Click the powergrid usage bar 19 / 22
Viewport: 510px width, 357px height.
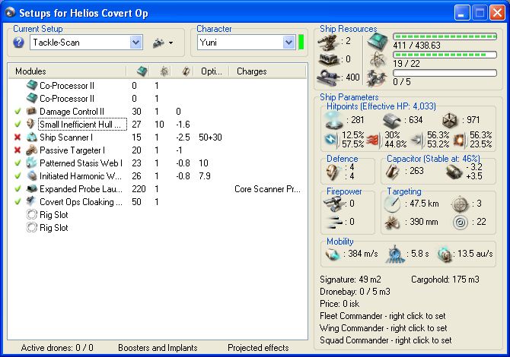[x=445, y=55]
